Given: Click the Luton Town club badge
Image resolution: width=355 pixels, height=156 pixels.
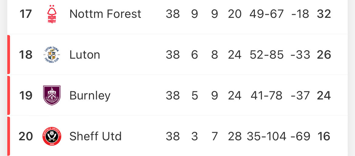Looking at the screenshot, I should (x=52, y=55).
